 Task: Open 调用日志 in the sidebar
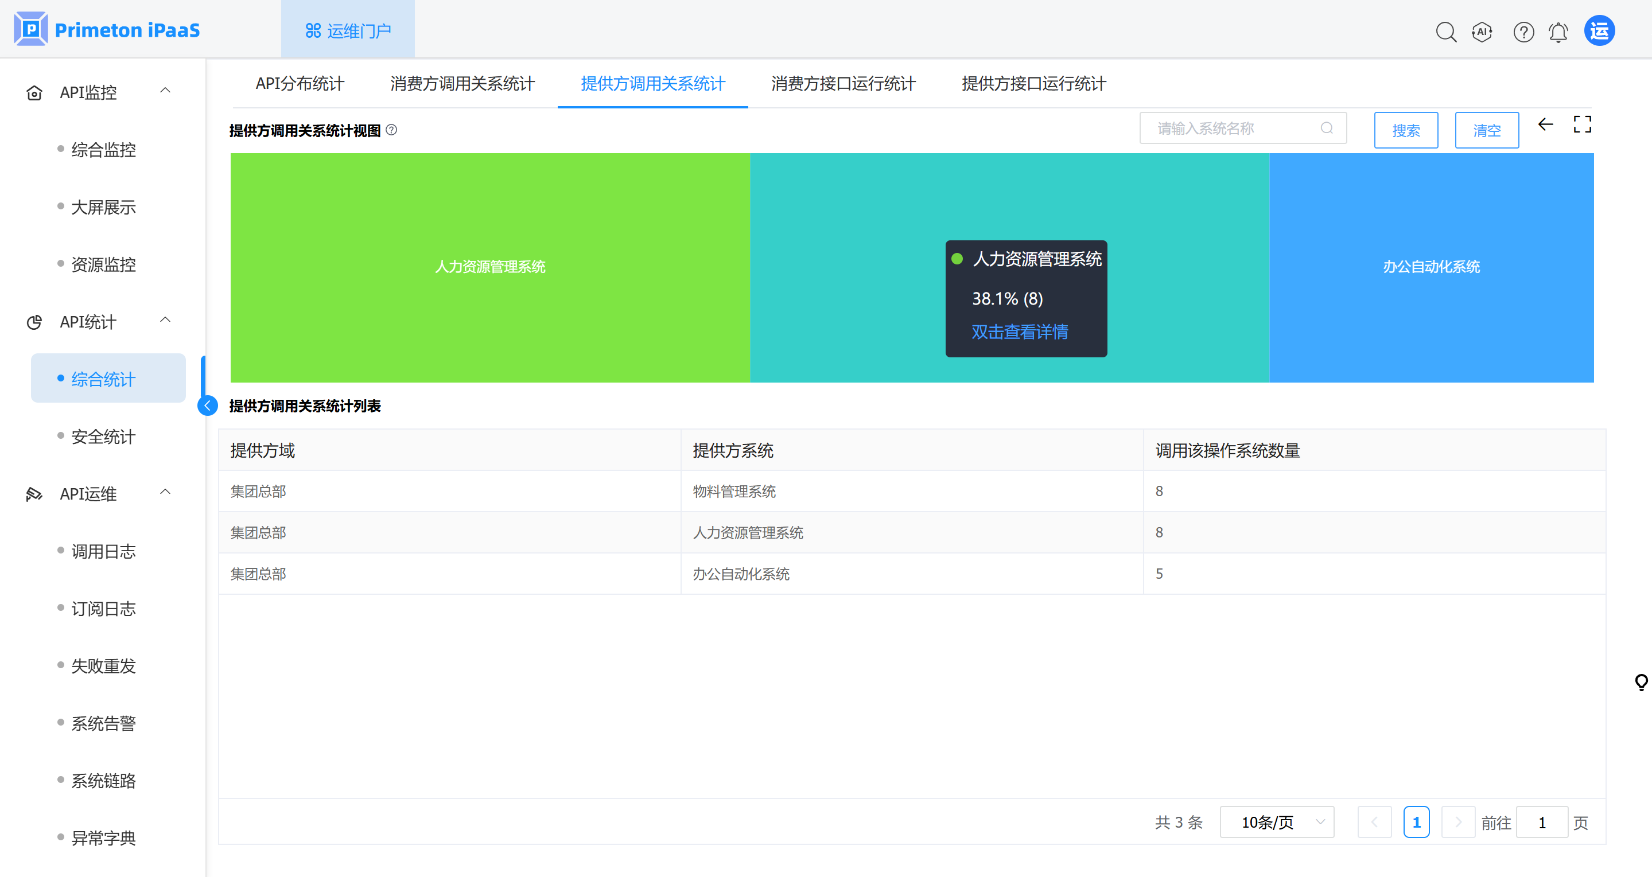coord(103,551)
